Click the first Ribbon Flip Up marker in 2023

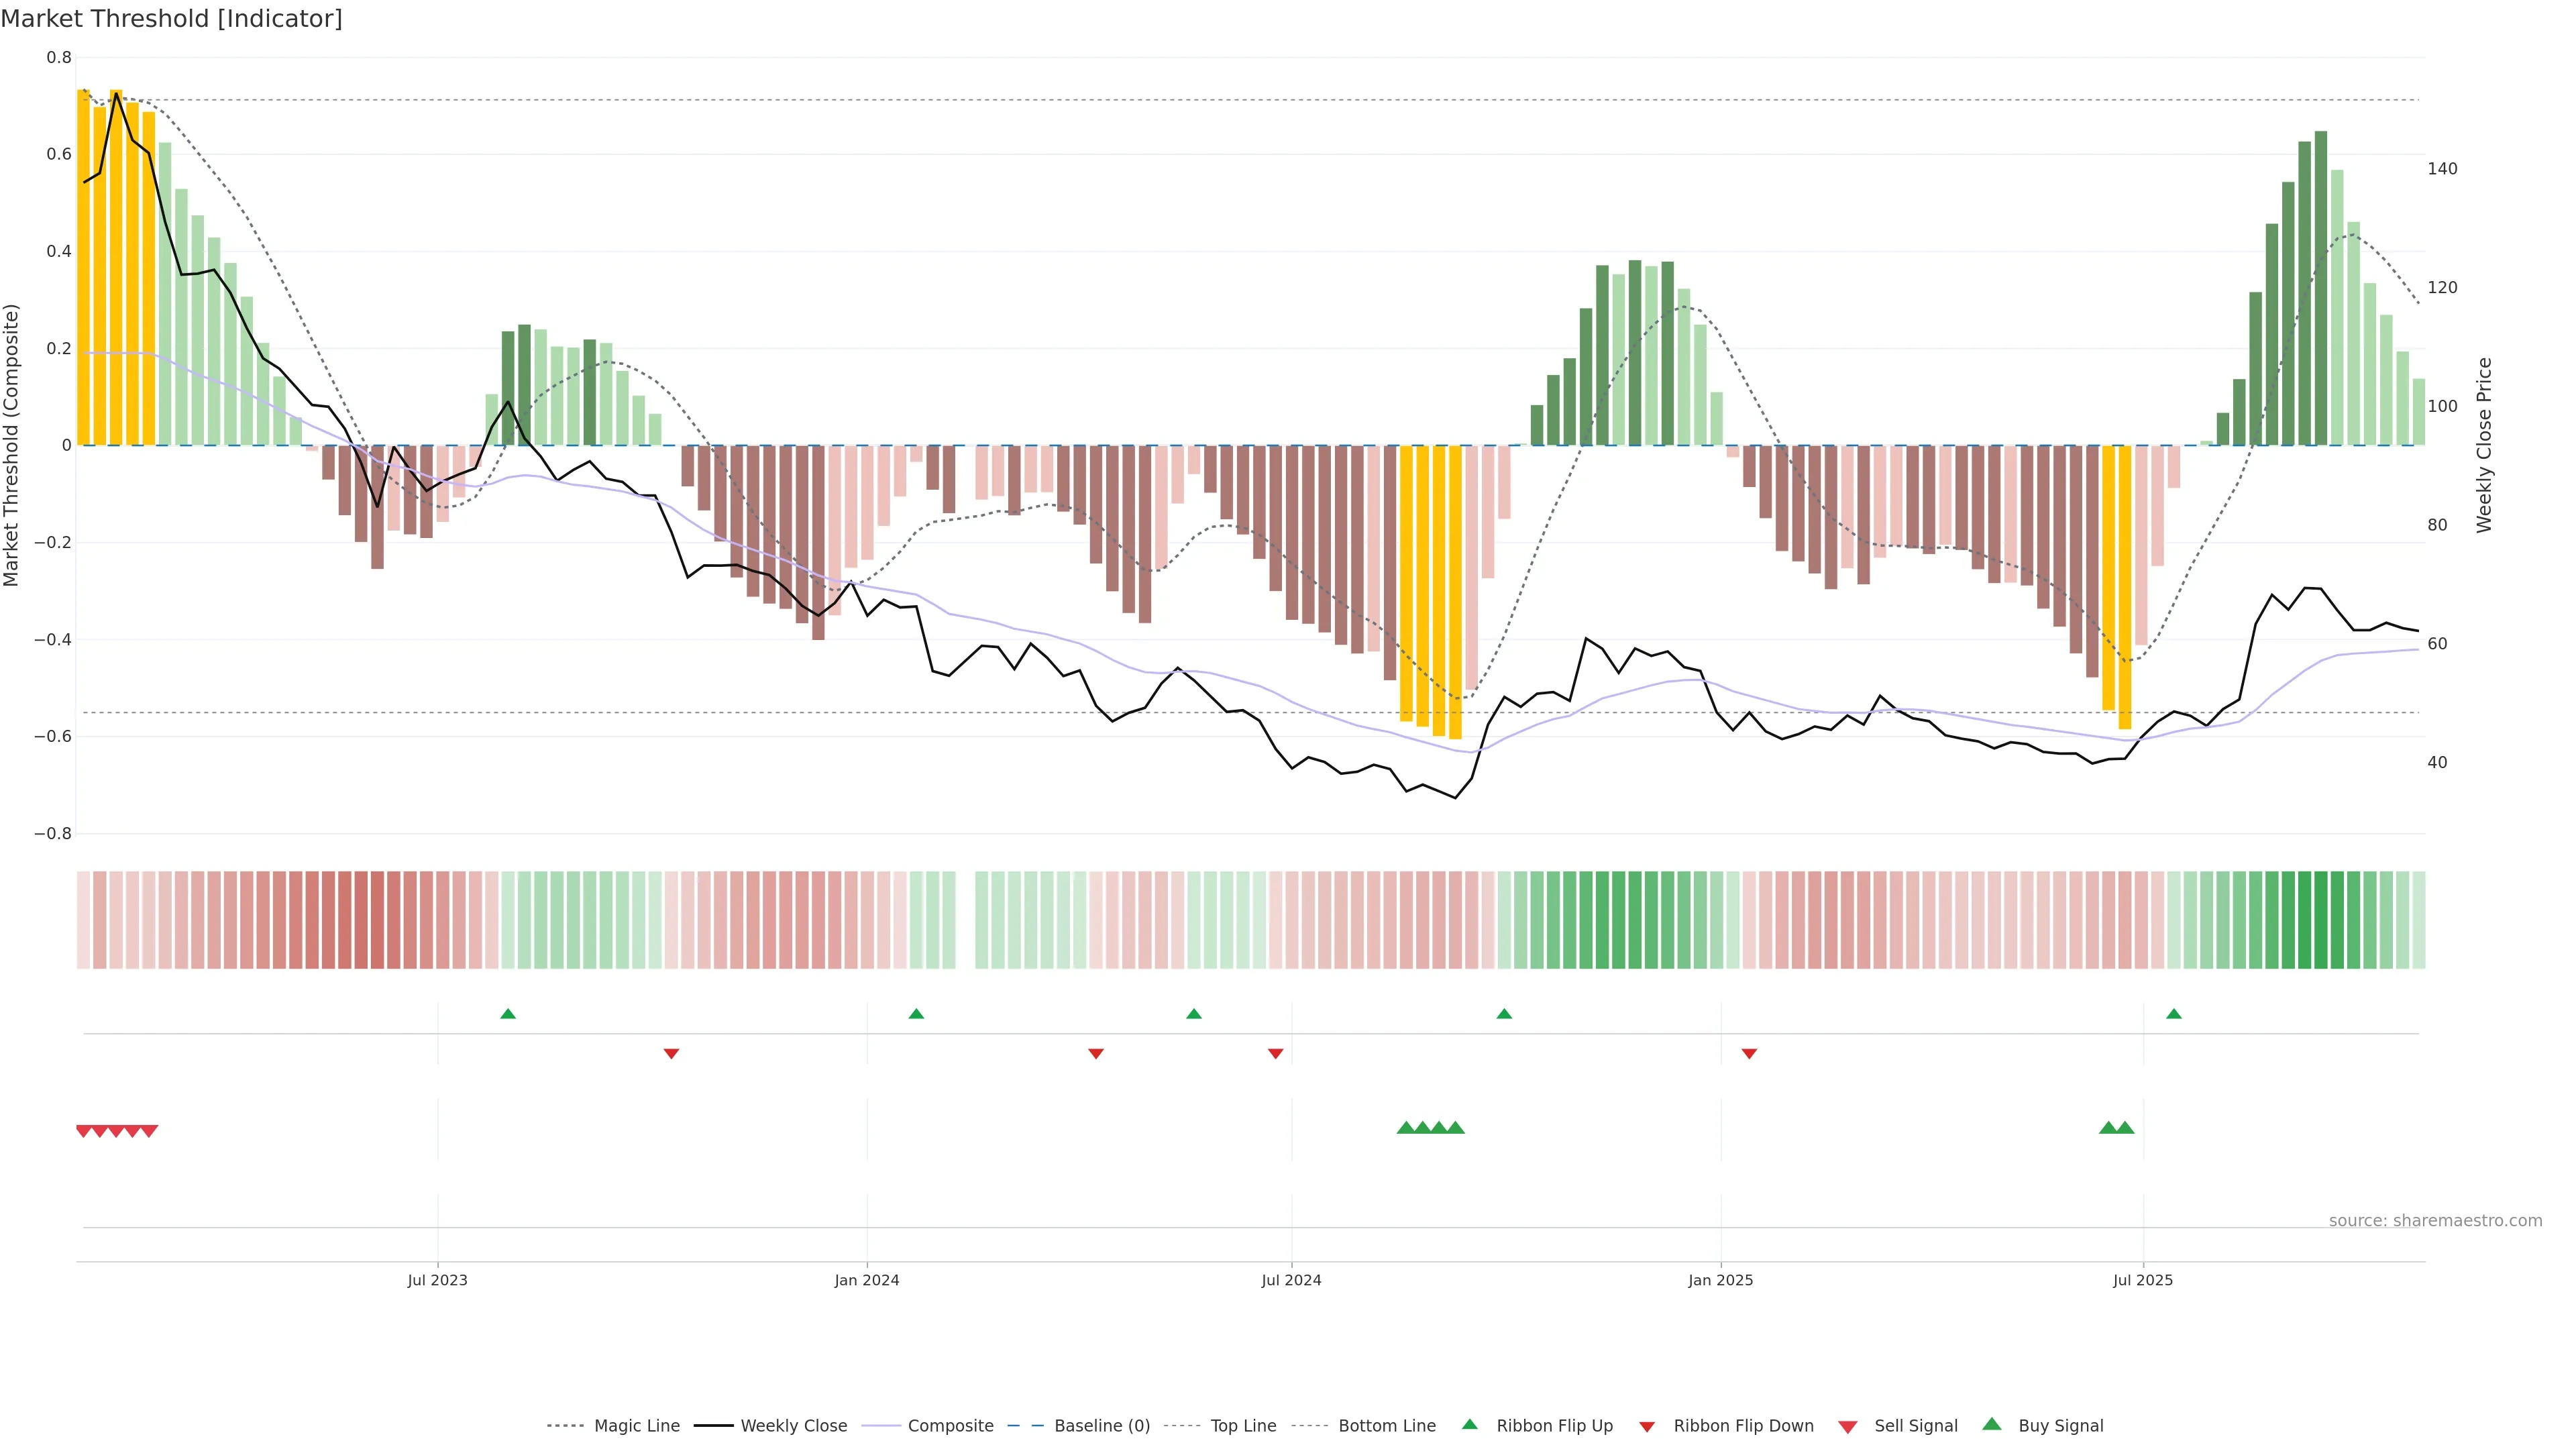click(508, 1014)
